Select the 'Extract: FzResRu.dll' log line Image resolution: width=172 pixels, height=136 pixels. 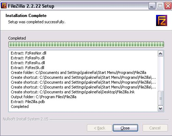pyautogui.click(x=28, y=63)
